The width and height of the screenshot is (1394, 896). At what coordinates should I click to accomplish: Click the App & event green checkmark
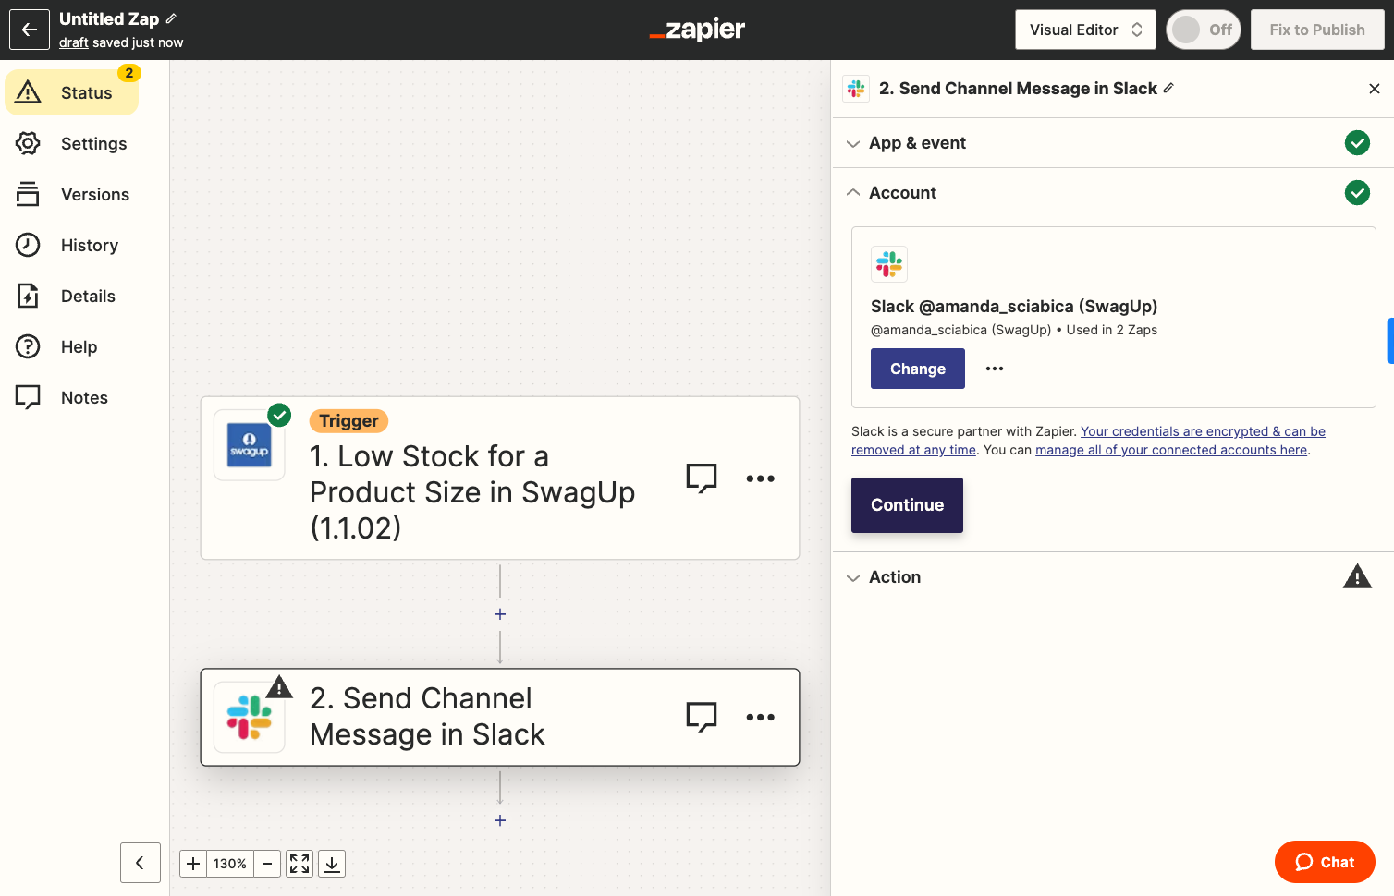1357,143
